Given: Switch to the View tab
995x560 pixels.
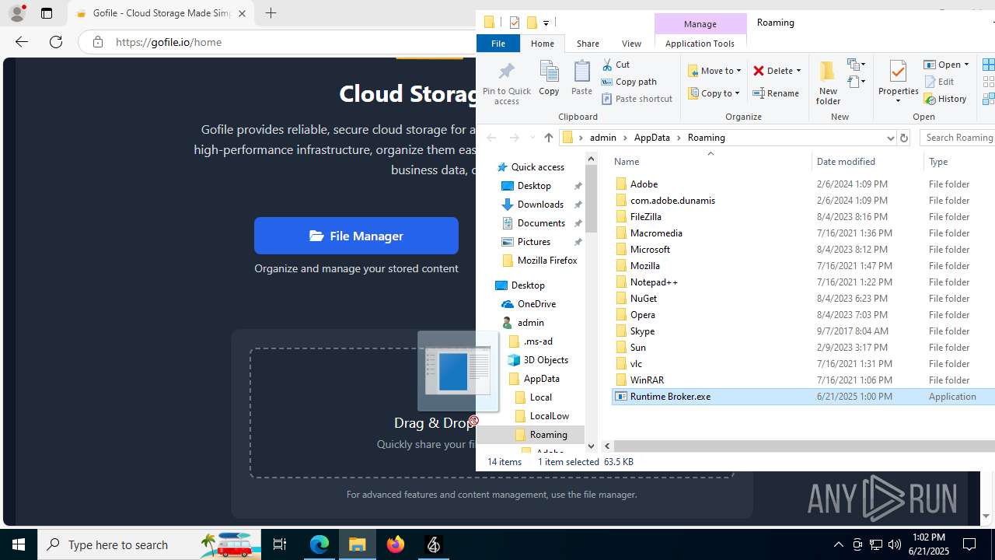Looking at the screenshot, I should pyautogui.click(x=631, y=44).
